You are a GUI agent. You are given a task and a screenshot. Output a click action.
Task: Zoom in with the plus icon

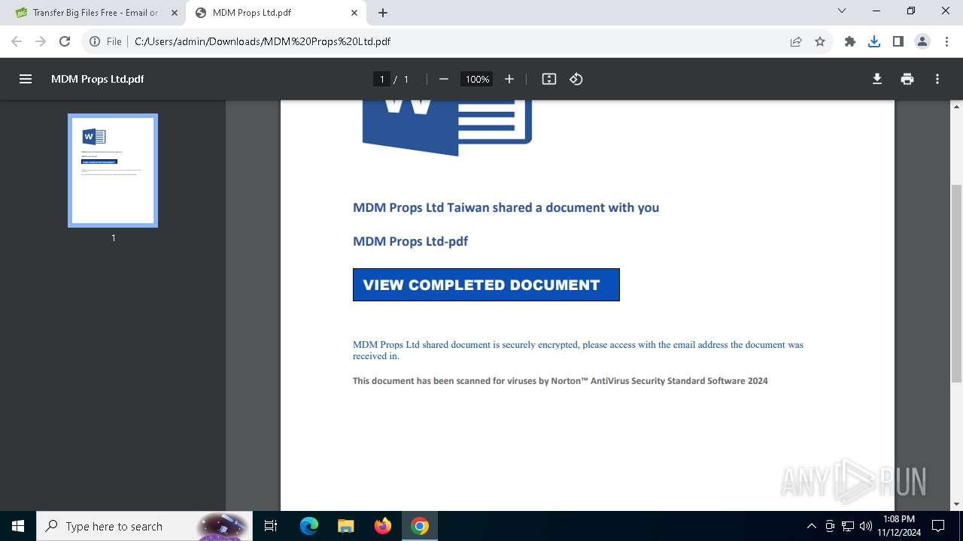[x=509, y=79]
